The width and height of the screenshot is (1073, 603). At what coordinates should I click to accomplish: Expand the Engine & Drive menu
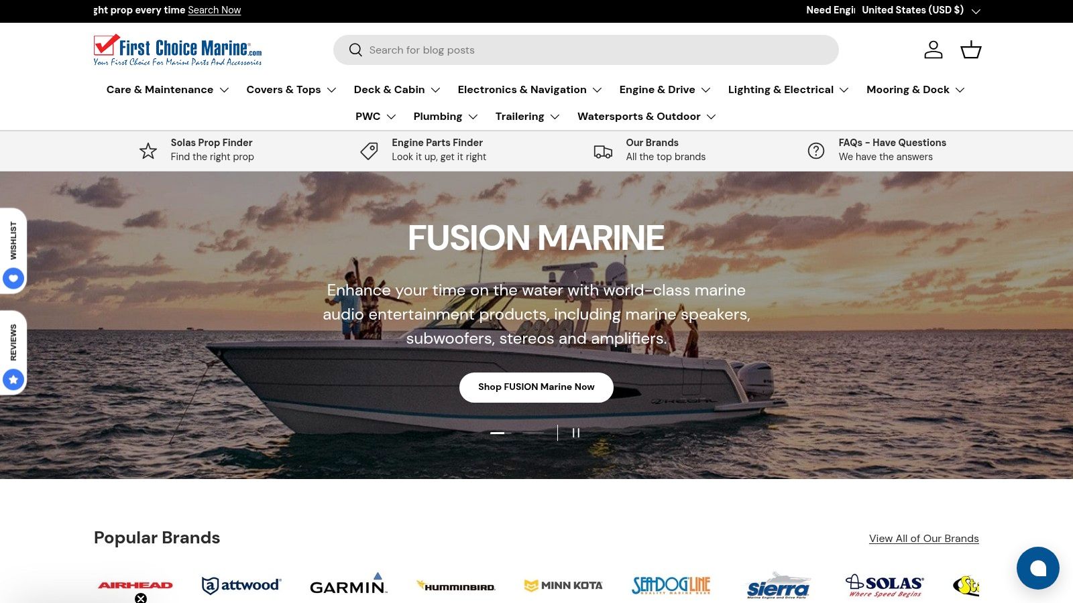point(665,90)
